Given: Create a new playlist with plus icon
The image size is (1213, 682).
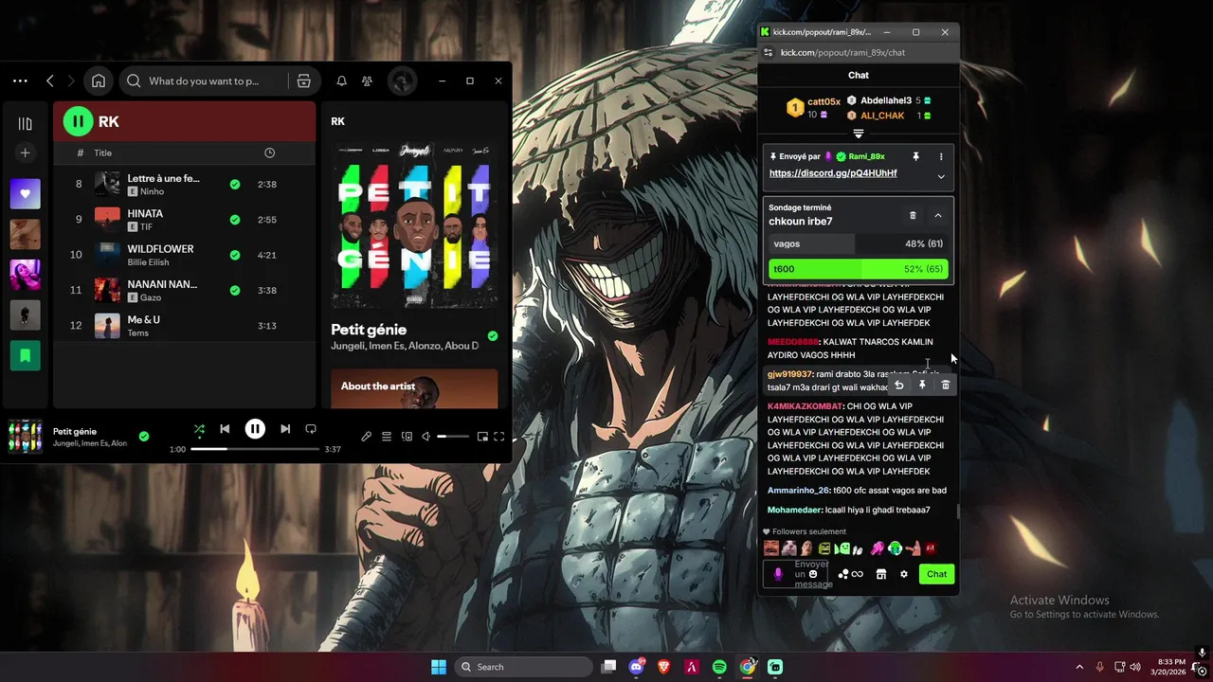Looking at the screenshot, I should [x=26, y=153].
